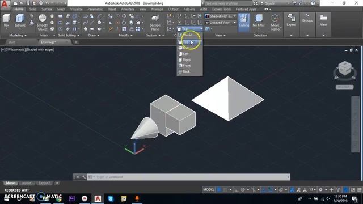Switch to the Solid ribbon tab
Viewport: 363px width, 204px height.
pos(33,9)
